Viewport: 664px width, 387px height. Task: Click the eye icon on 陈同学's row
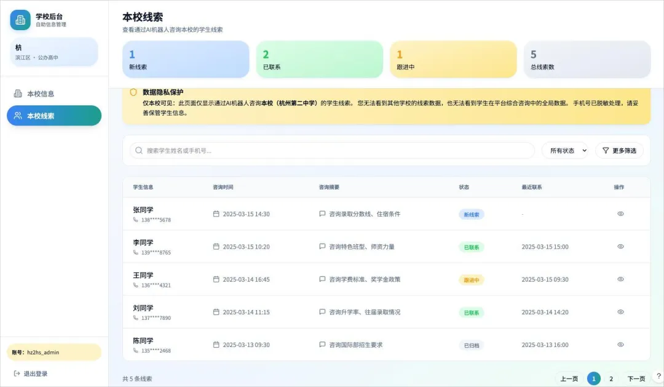pos(620,345)
